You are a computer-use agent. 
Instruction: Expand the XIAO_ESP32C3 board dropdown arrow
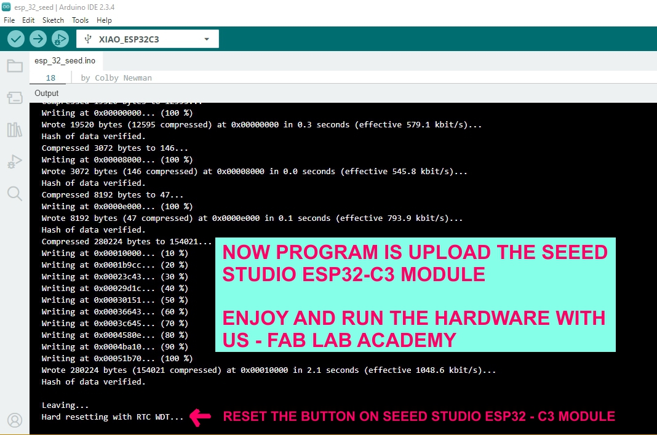click(207, 39)
